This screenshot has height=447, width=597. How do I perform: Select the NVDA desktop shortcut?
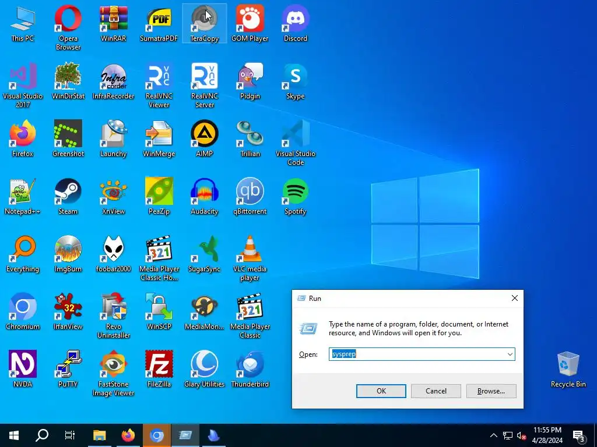(x=23, y=370)
